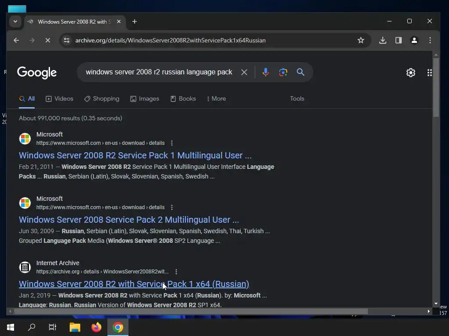Click the forward navigation arrow

[x=32, y=40]
